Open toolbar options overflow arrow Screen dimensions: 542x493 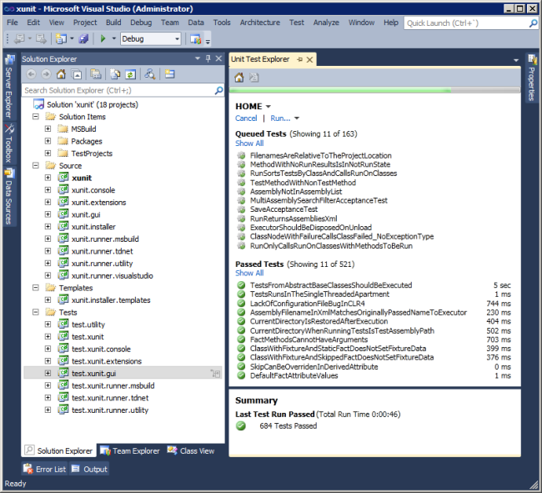(208, 42)
